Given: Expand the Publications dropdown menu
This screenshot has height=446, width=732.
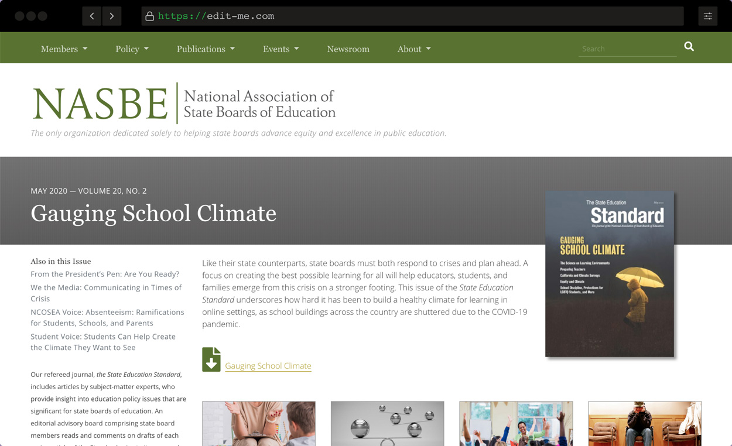Looking at the screenshot, I should pyautogui.click(x=205, y=49).
